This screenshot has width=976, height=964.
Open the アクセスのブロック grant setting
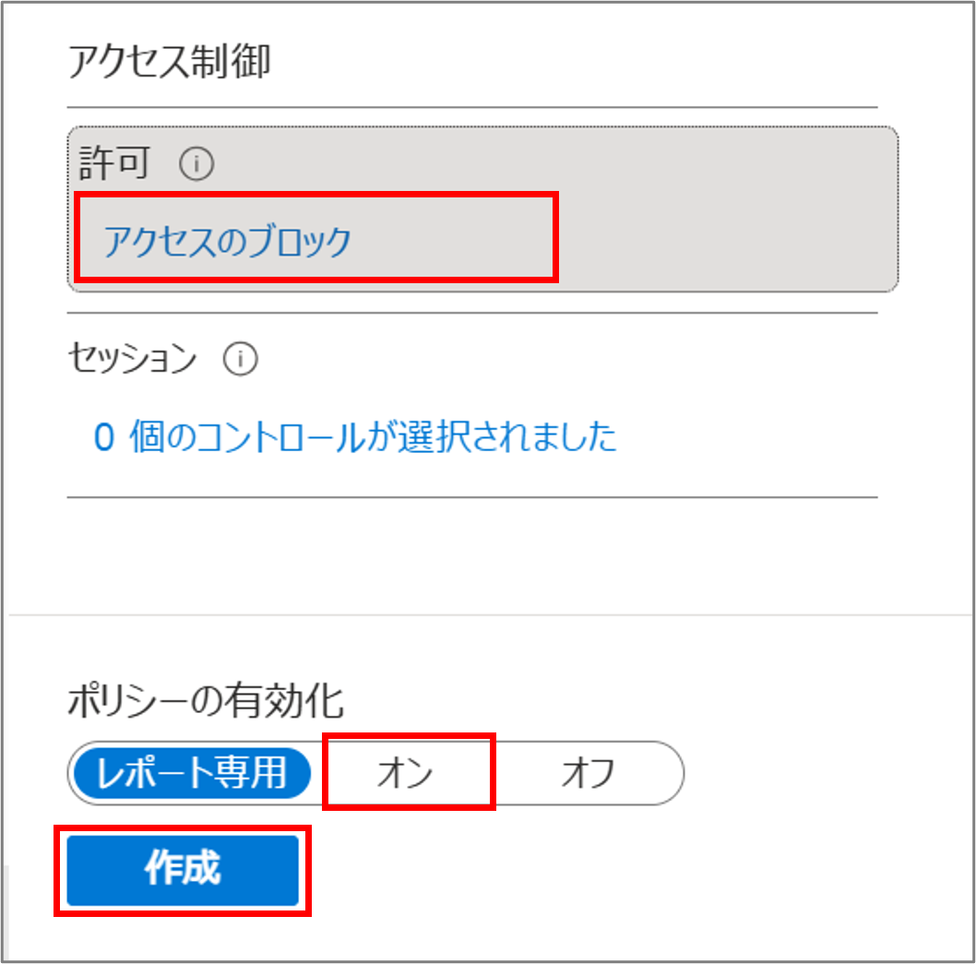coord(227,242)
